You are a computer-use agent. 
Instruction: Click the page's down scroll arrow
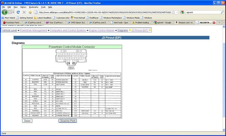point(224,130)
